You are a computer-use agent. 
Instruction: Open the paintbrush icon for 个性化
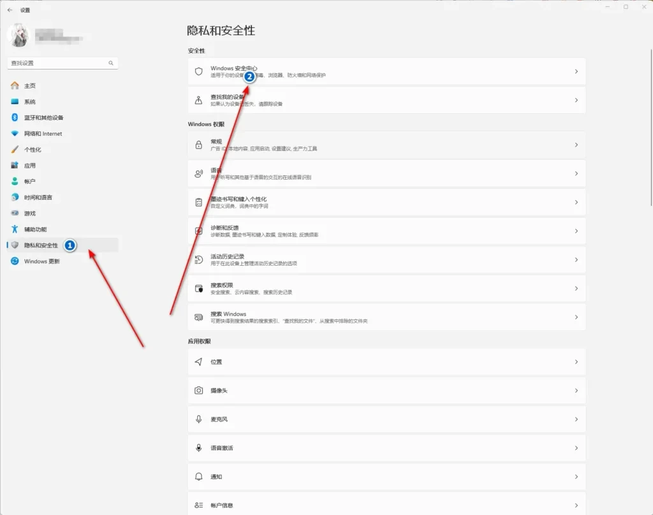(x=15, y=149)
